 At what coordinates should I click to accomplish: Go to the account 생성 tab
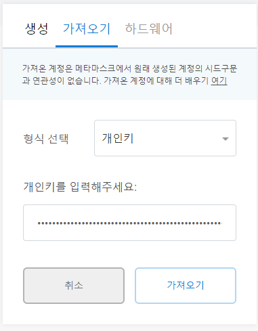[37, 29]
